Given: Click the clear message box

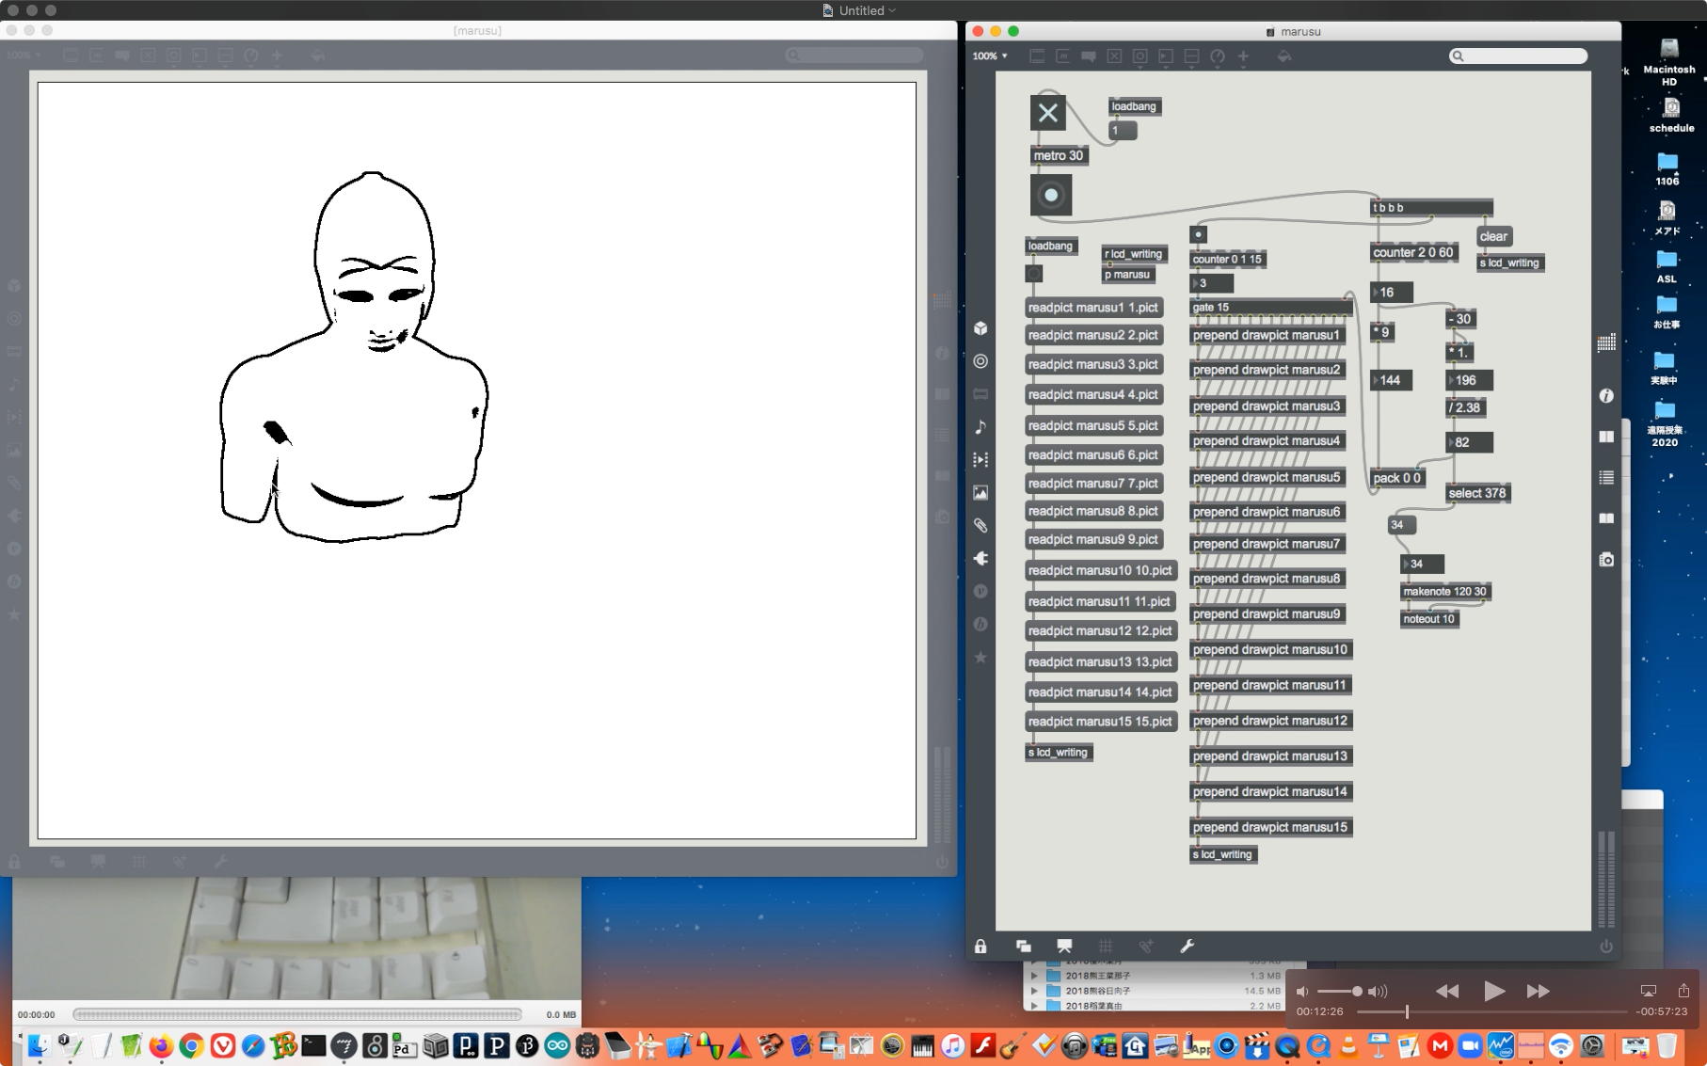Looking at the screenshot, I should tap(1492, 236).
